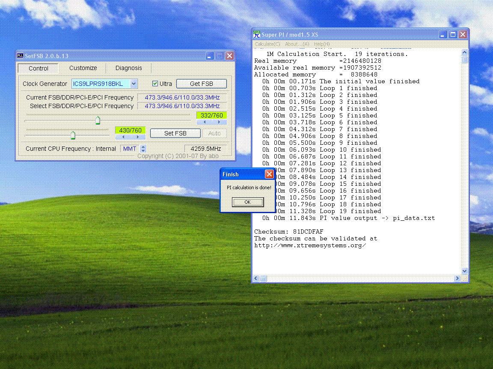The height and width of the screenshot is (369, 493).
Task: Click the Super PI vertical scrollbar thumb
Action: pyautogui.click(x=464, y=59)
